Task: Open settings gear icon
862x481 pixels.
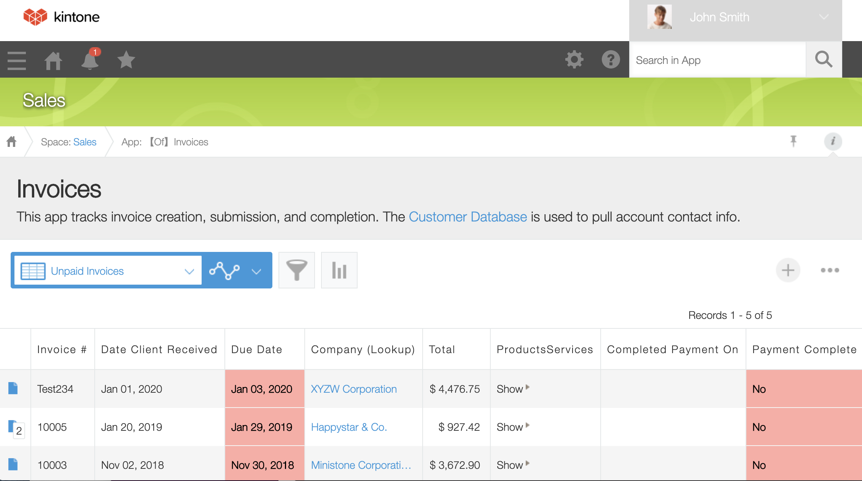Action: [574, 59]
